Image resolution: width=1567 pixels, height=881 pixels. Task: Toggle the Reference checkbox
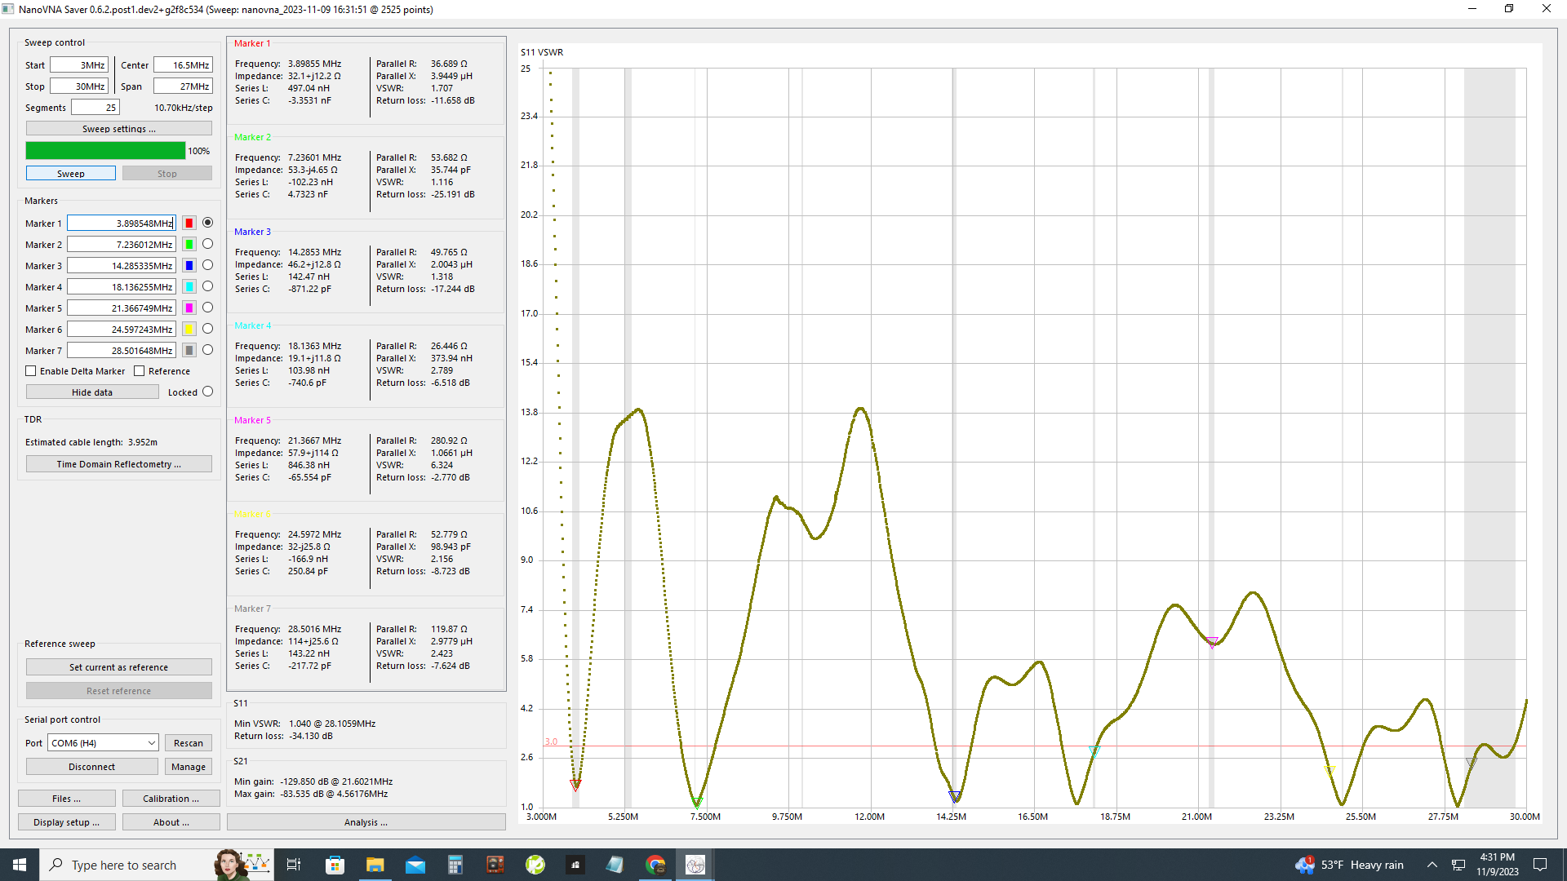click(x=140, y=371)
